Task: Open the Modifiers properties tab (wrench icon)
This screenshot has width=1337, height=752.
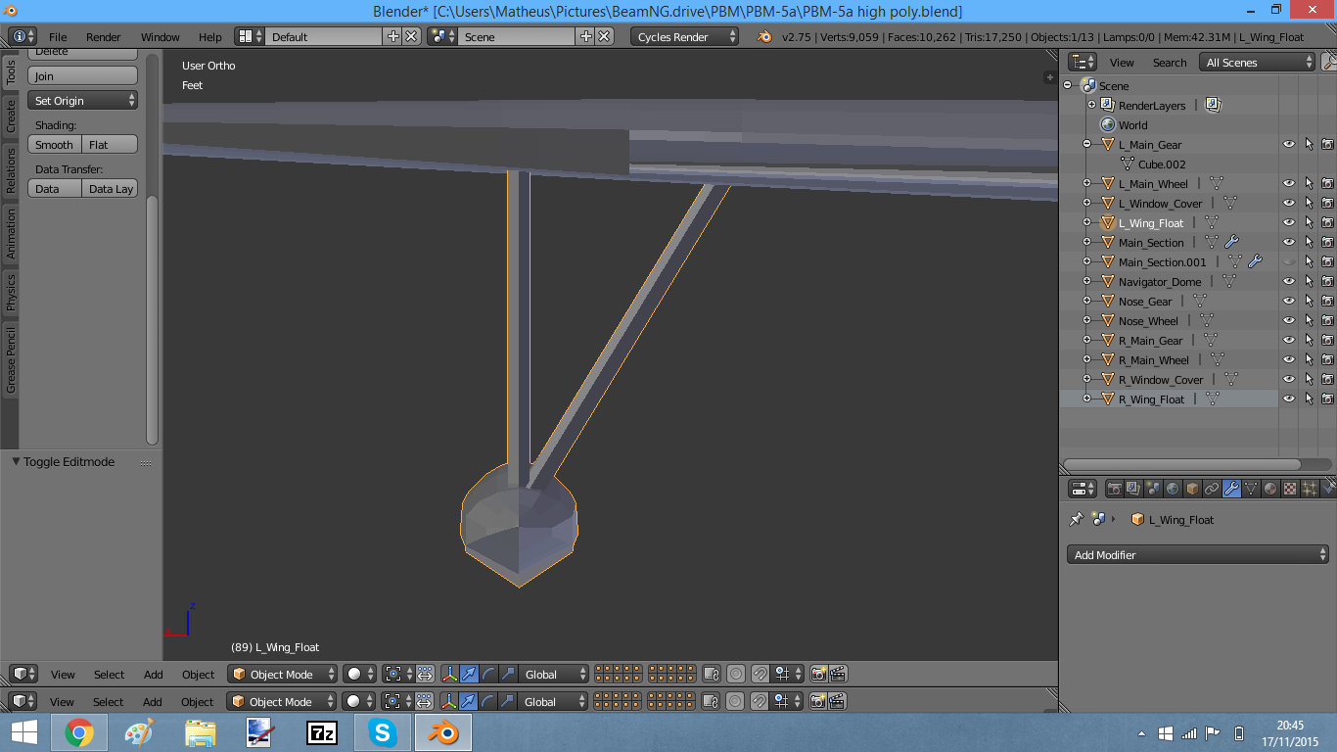Action: (x=1231, y=489)
